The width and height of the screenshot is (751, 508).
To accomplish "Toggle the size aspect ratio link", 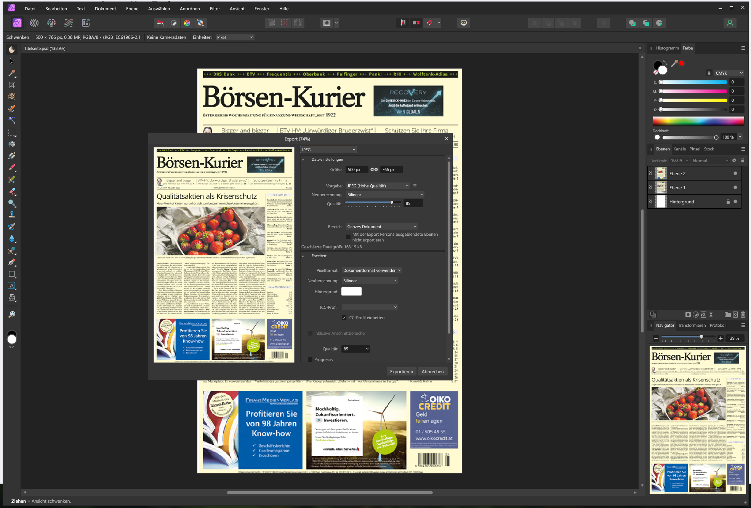I will tap(374, 169).
